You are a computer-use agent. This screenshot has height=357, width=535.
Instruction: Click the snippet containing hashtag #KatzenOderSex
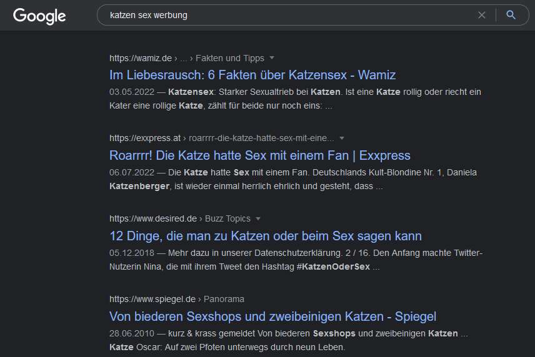click(296, 260)
